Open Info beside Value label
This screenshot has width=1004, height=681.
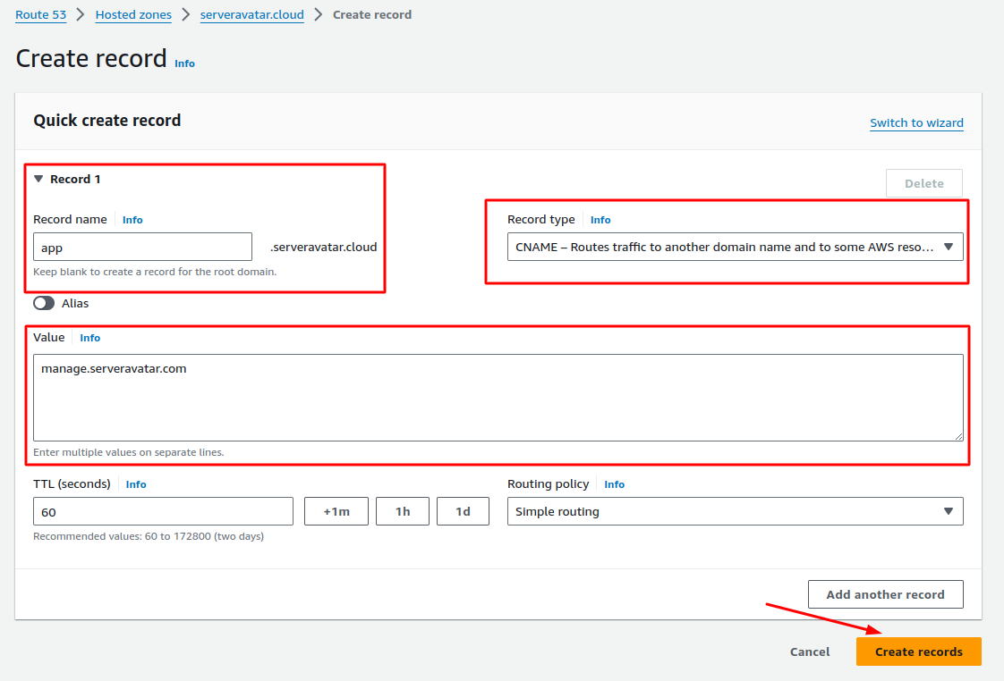tap(90, 338)
